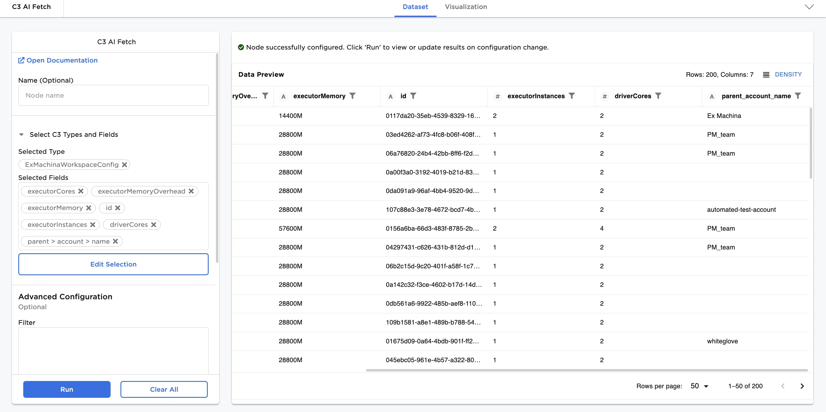Select the Dataset tab
Image resolution: width=826 pixels, height=412 pixels.
pos(415,7)
